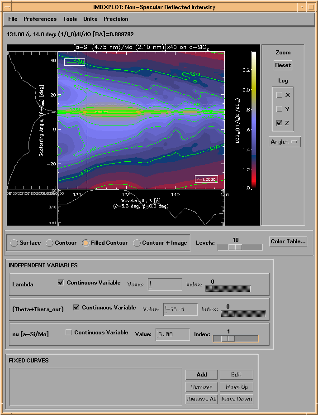Click the Move Up button
This screenshot has height=415, width=318.
(x=237, y=387)
